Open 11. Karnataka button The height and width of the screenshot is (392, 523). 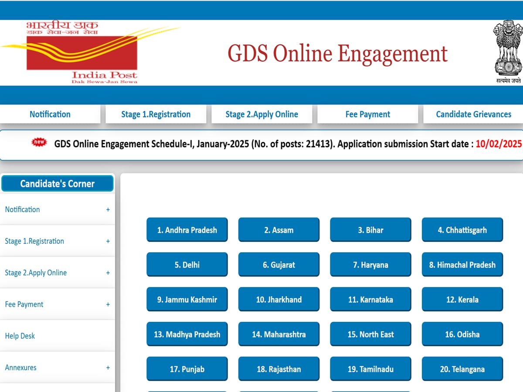click(370, 299)
